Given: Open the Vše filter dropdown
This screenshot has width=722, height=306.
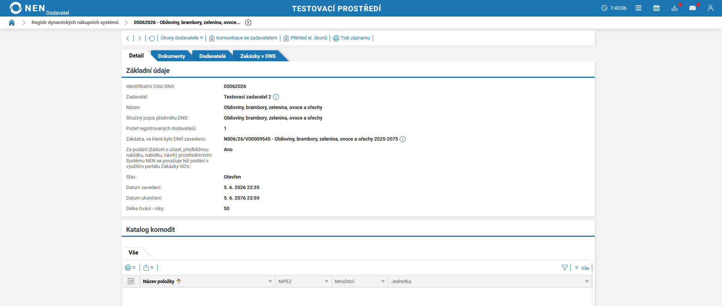Looking at the screenshot, I should pos(582,268).
